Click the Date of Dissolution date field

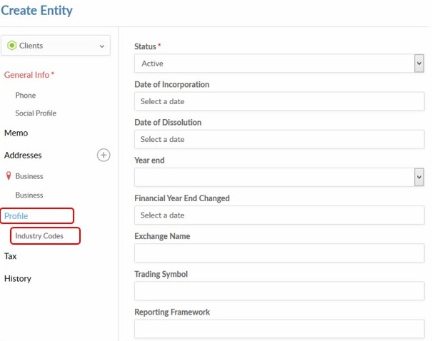click(278, 139)
